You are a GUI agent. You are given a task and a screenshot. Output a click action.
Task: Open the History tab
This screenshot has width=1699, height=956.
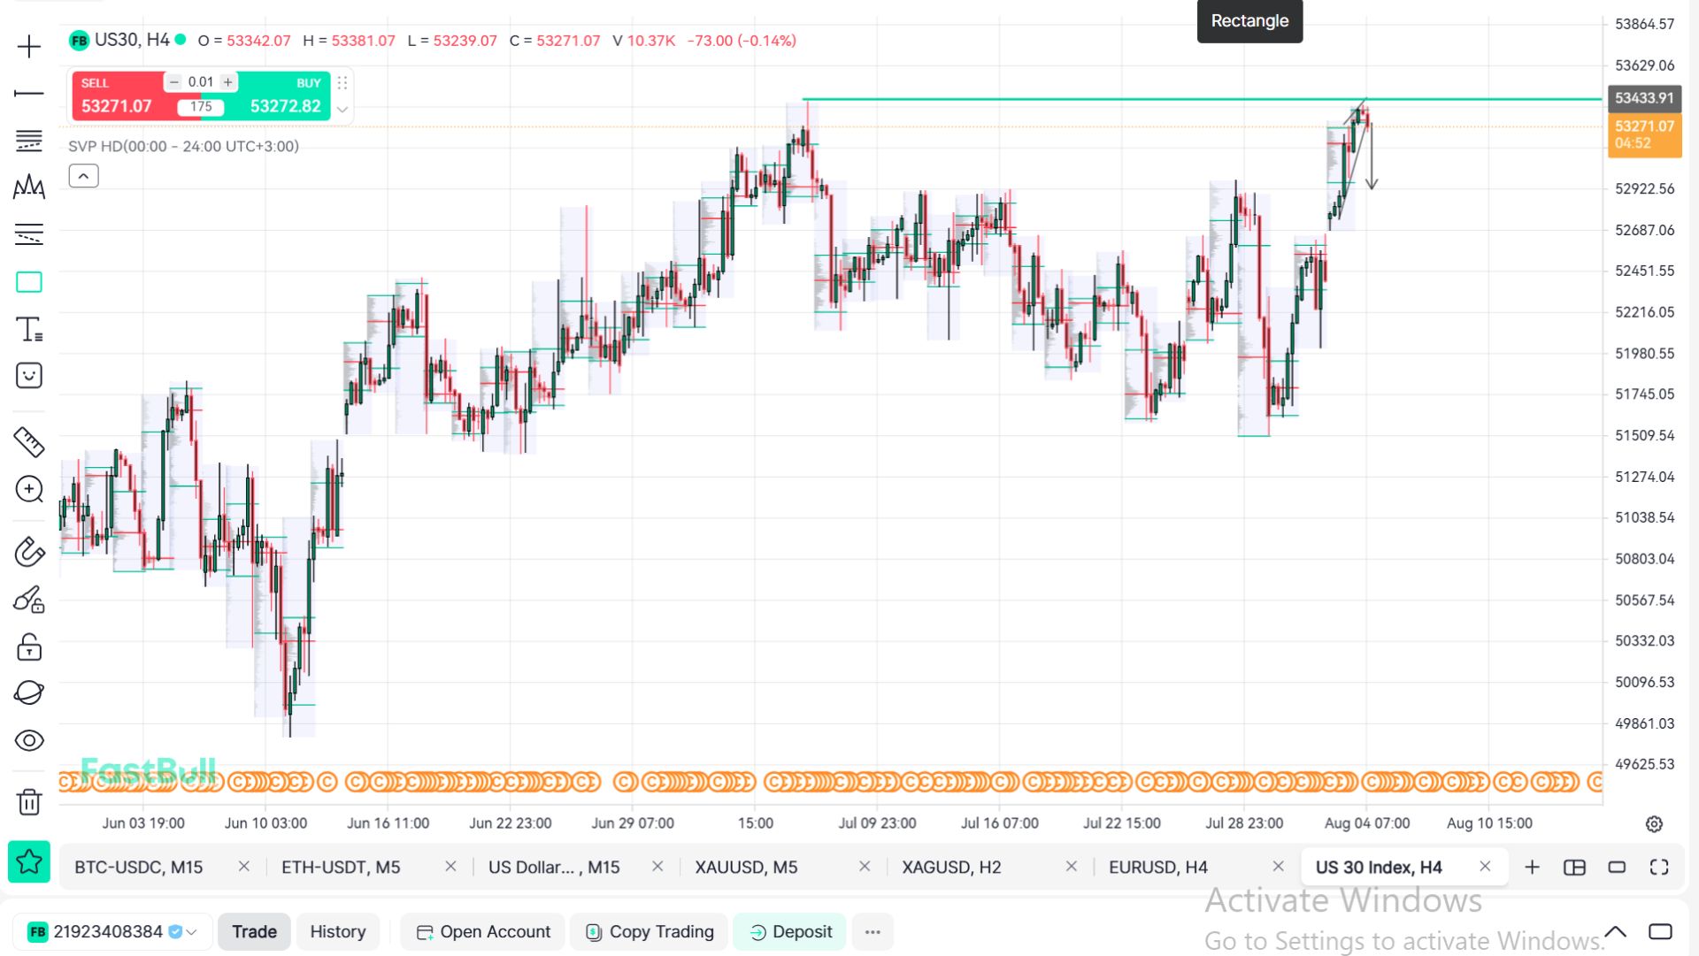click(x=337, y=932)
